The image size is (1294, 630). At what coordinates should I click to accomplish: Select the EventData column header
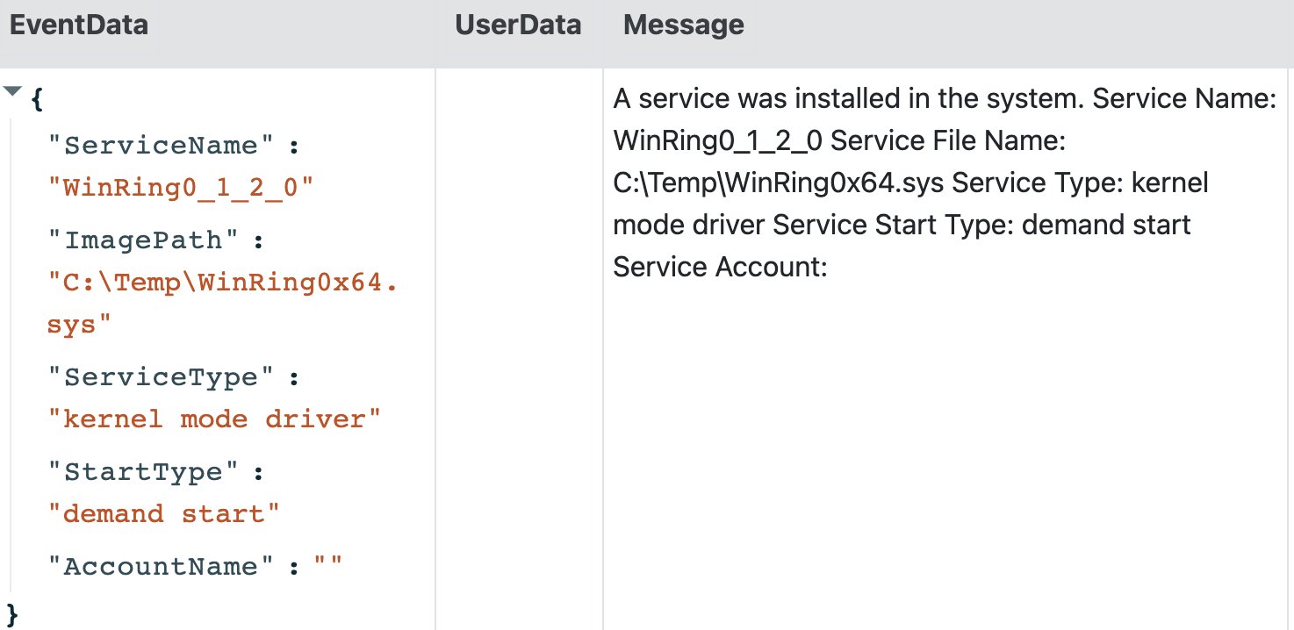[78, 25]
